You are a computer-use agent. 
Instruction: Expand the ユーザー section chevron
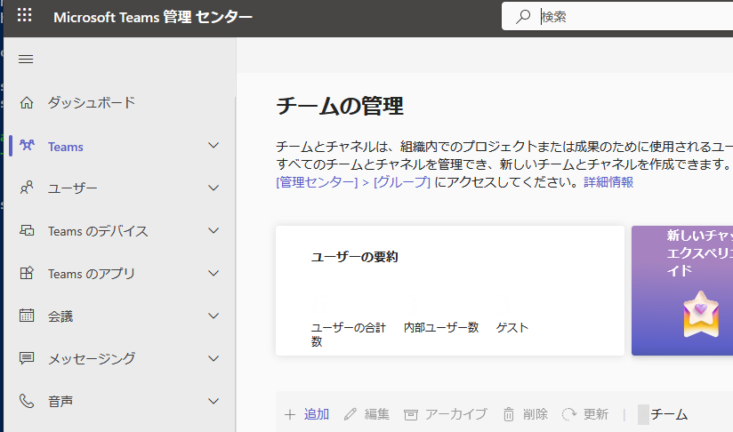coord(213,188)
